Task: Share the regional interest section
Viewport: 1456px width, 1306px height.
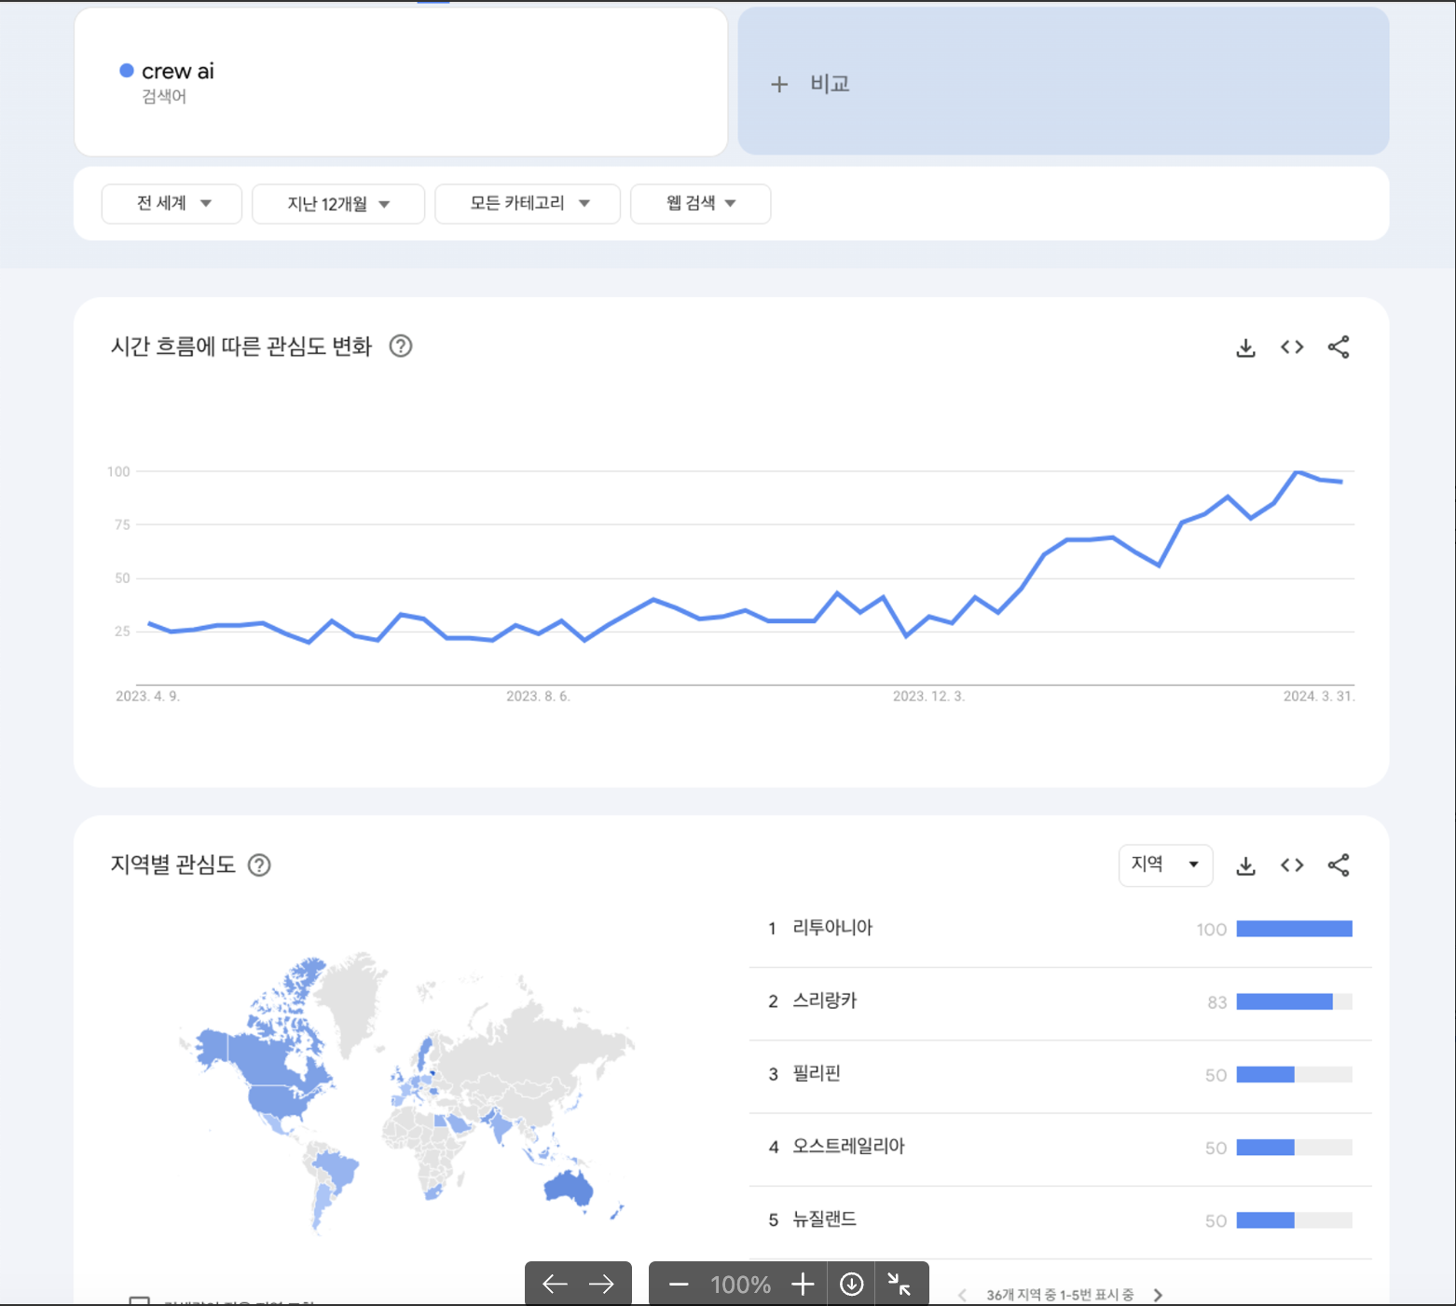Action: (1339, 865)
